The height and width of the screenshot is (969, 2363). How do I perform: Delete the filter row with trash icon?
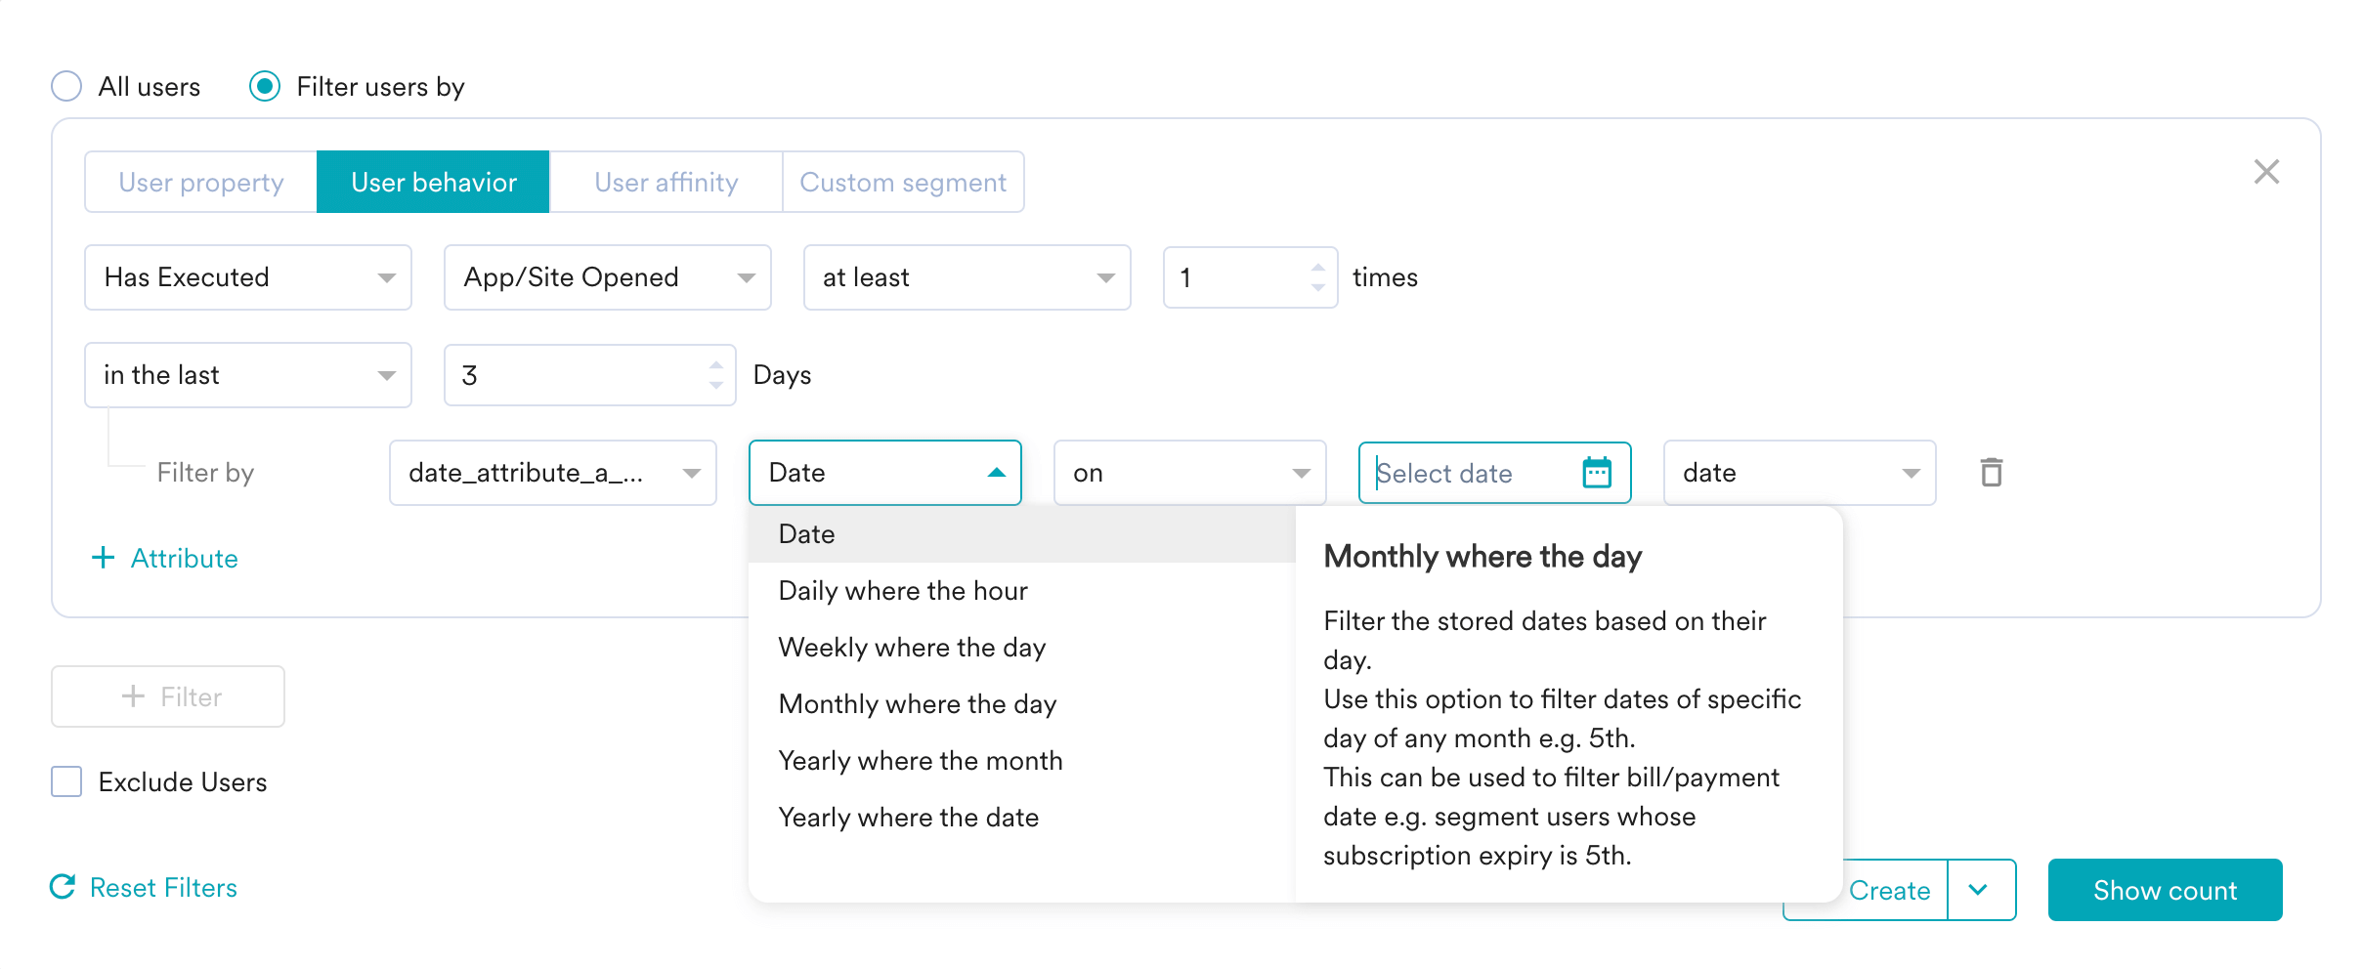pyautogui.click(x=1991, y=473)
